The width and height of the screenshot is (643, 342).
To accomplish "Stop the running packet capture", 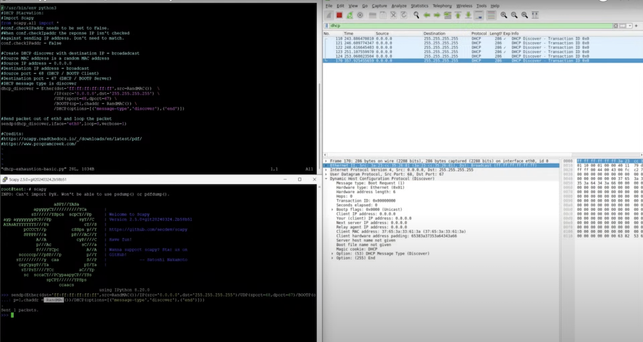I will tap(339, 14).
